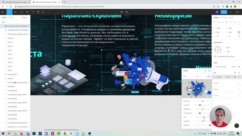The height and width of the screenshot is (136, 242).
Task: Select the Pen tool
Action: tap(27, 12)
